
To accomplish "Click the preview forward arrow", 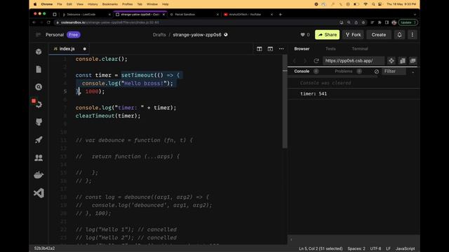I will point(305,61).
